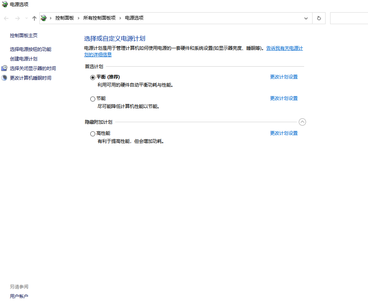Click the search box at top right
368x306 pixels.
coord(348,18)
